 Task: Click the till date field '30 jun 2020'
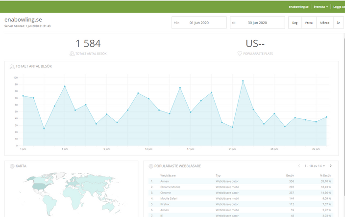(x=257, y=23)
